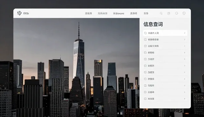Click the tenth list row's icon
204x117 pixels.
[x=145, y=92]
